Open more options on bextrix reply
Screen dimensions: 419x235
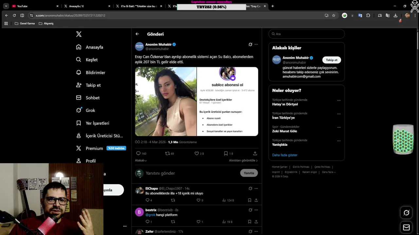coord(256,210)
